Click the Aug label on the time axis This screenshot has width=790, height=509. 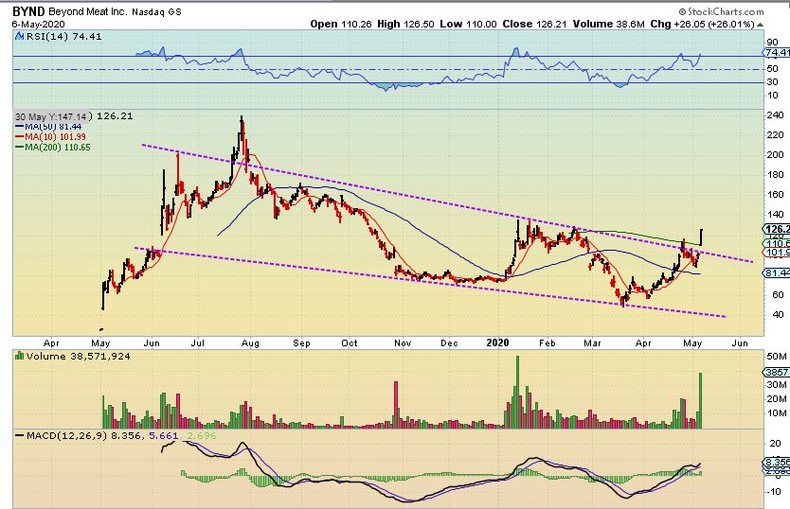(250, 342)
